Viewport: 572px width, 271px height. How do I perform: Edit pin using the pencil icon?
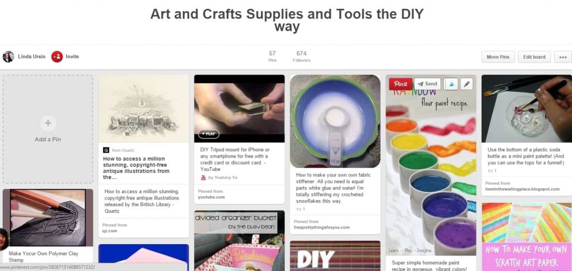click(x=466, y=84)
